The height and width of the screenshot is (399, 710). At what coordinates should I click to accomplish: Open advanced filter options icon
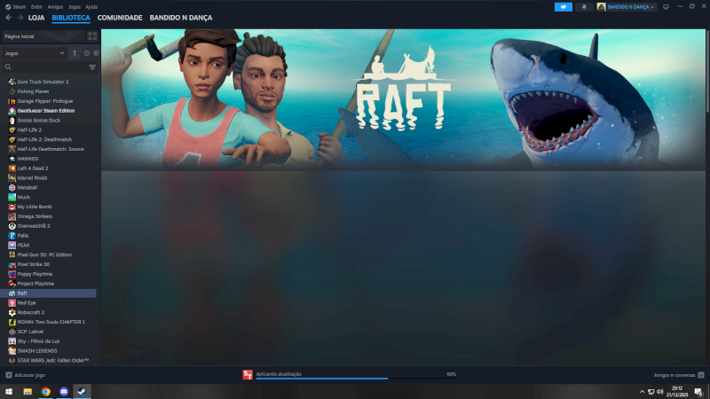(92, 67)
